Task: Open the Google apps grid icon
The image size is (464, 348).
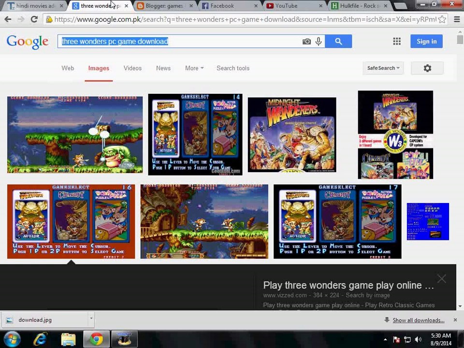Action: [397, 41]
